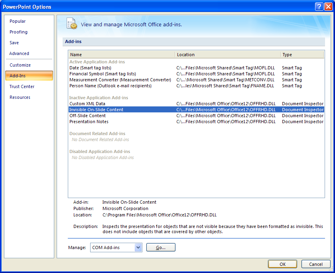Screen dimensions: 335x273
Task: Open the Resources category
Action: point(20,97)
